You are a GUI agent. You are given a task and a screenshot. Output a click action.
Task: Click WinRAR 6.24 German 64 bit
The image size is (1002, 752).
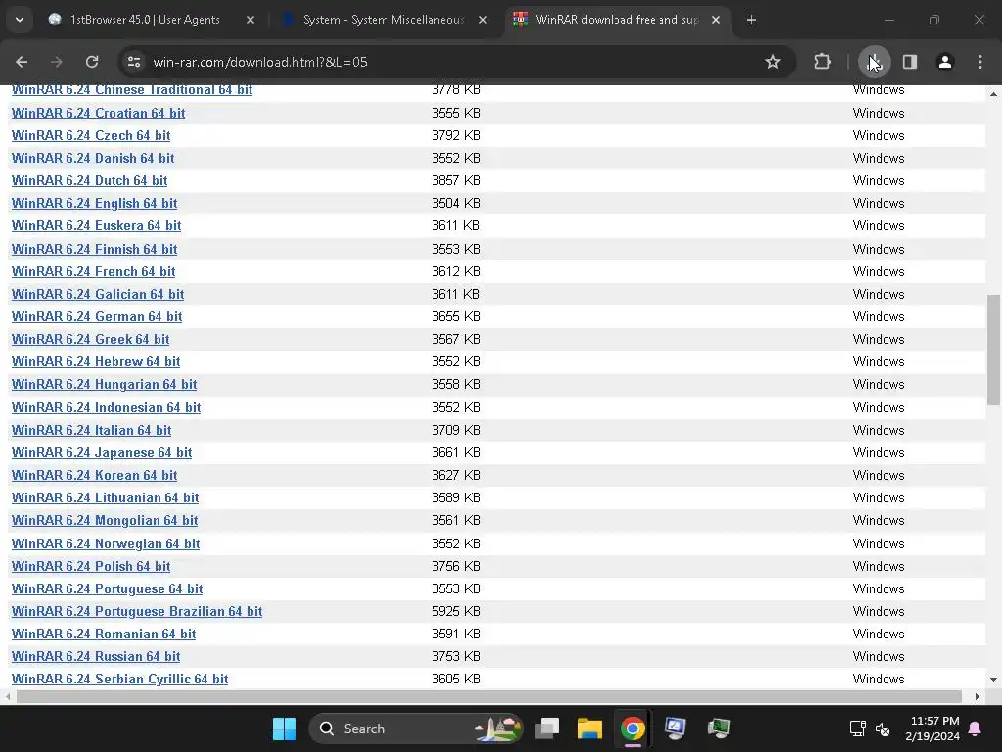coord(97,316)
